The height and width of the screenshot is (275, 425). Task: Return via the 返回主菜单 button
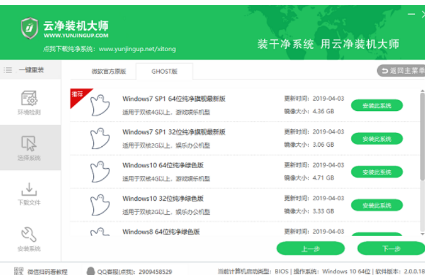[x=401, y=71]
